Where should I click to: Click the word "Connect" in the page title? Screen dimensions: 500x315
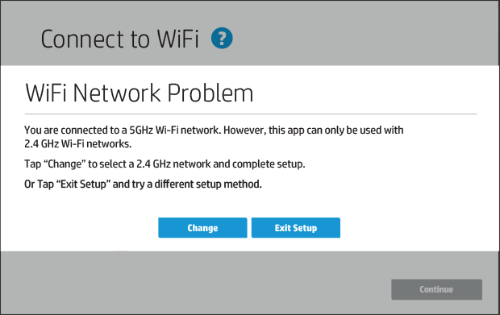[82, 39]
